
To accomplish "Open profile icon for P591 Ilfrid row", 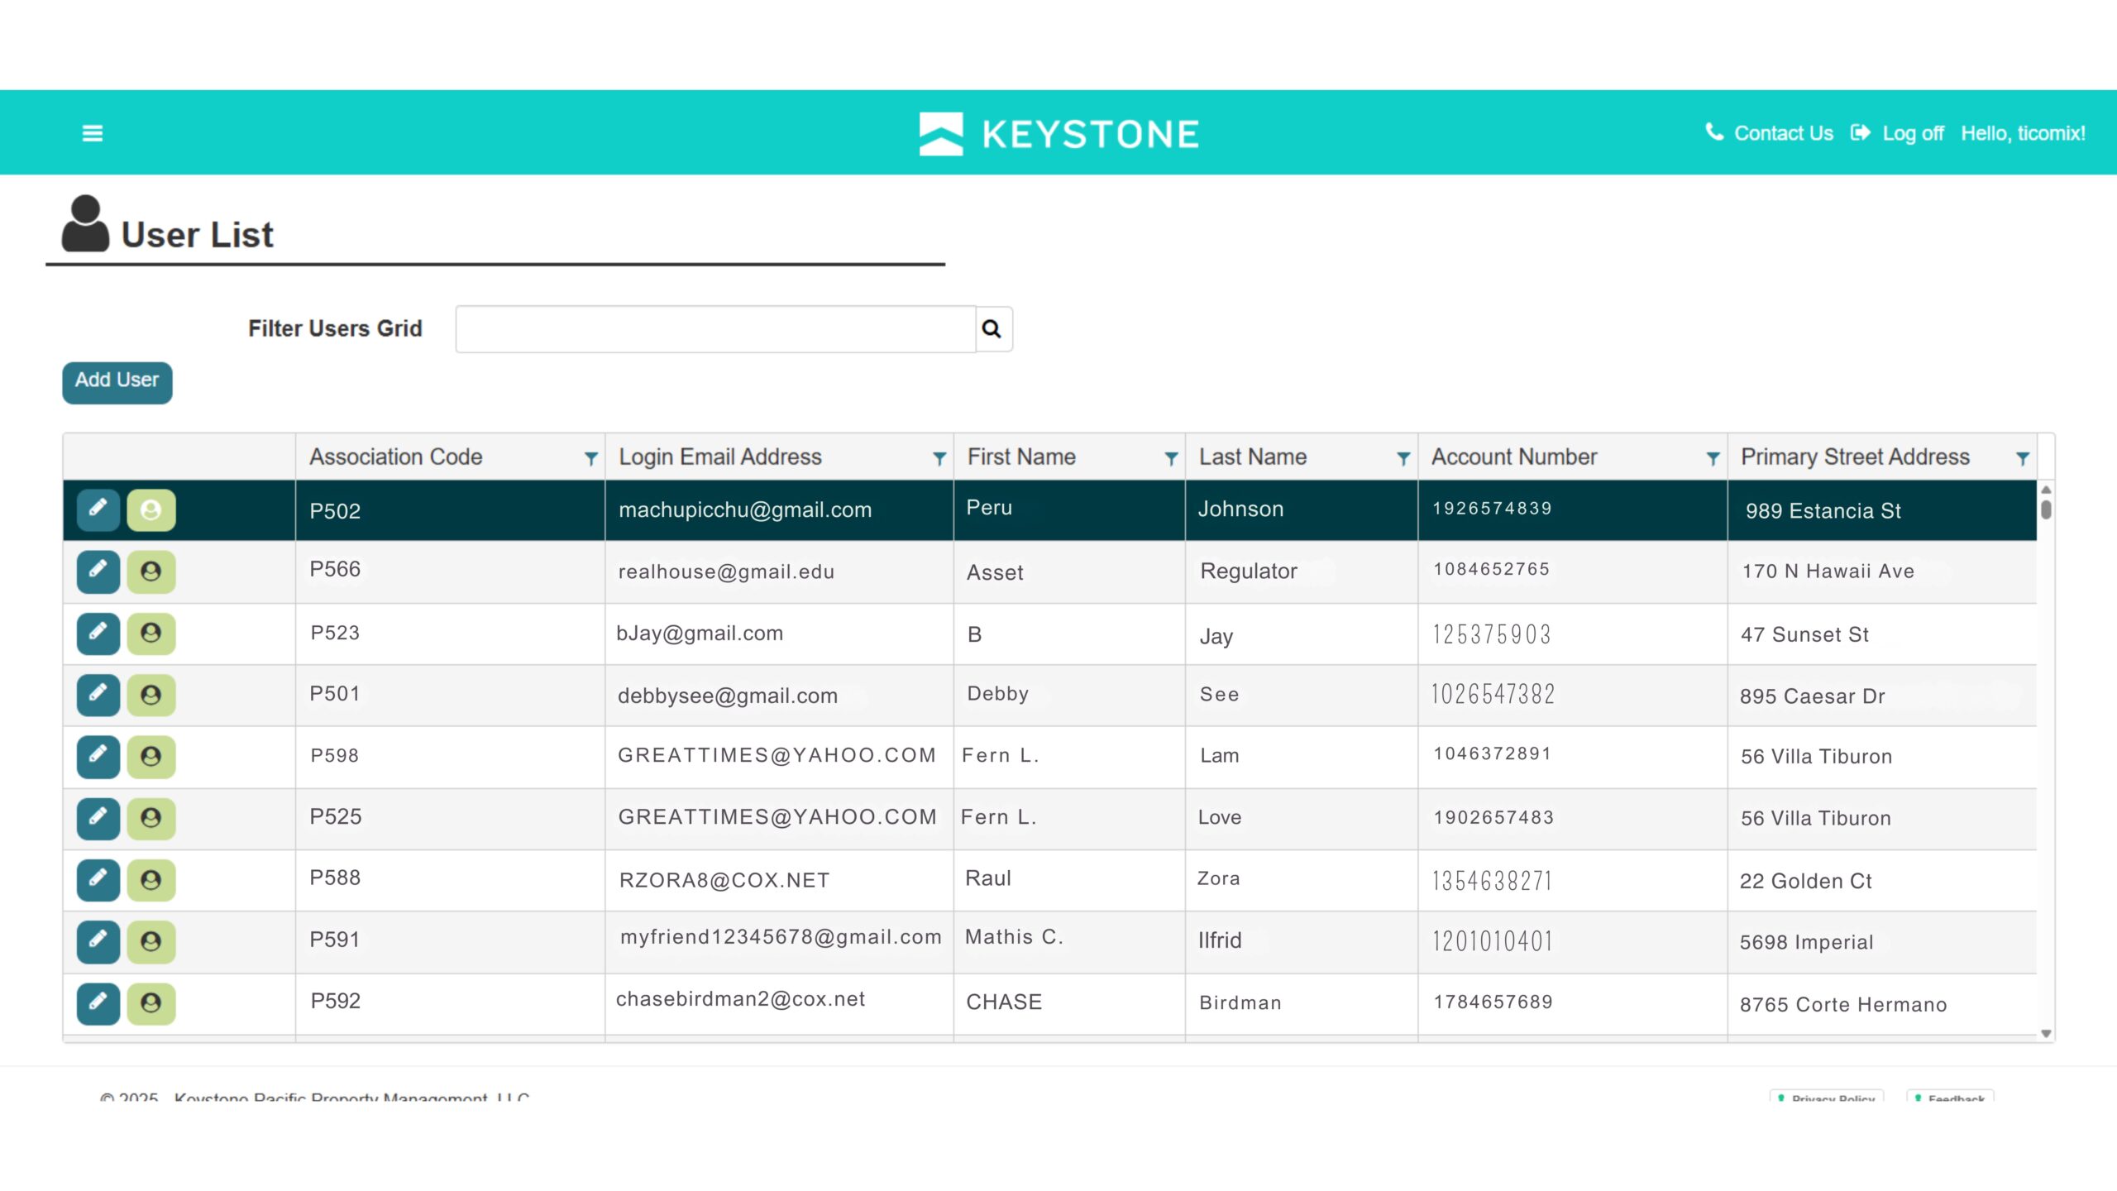I will coord(151,942).
